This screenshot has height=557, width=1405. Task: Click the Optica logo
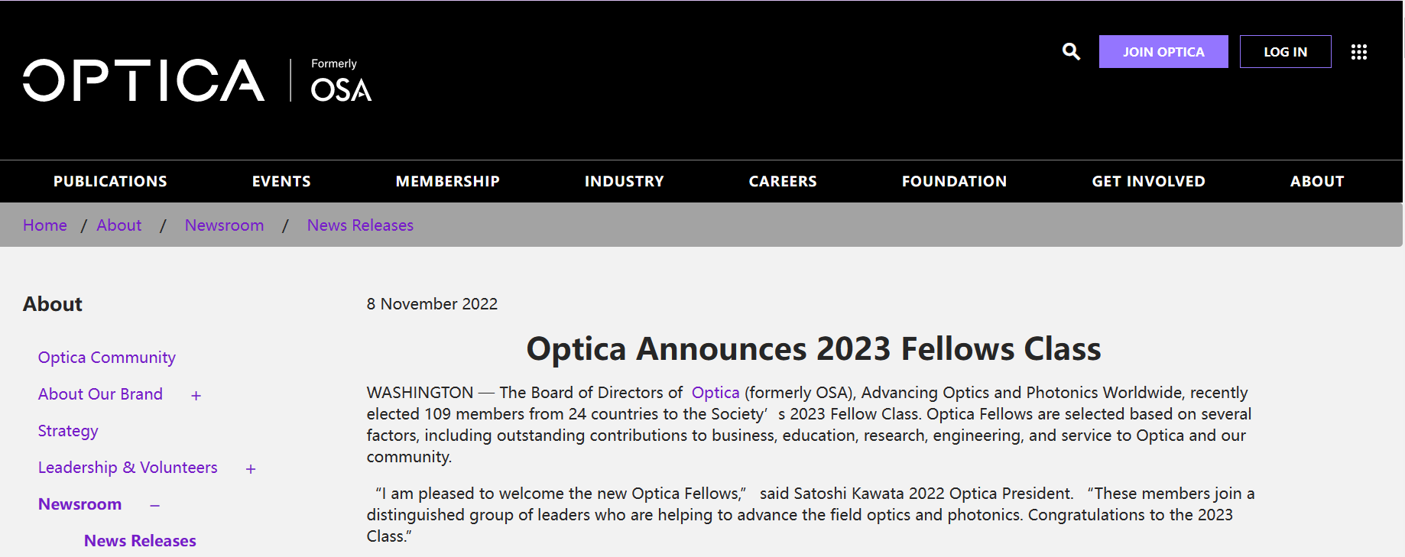coord(144,80)
